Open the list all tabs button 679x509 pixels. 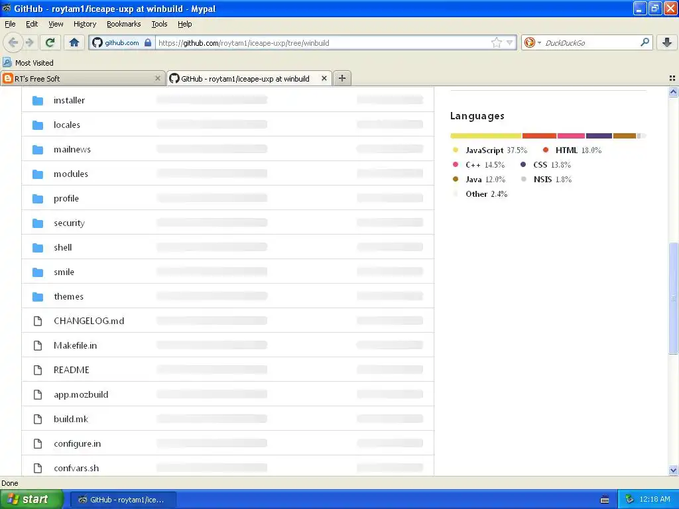tap(672, 78)
